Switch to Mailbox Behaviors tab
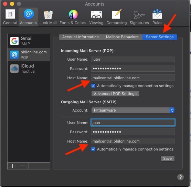Screen dimensions: 191x187 click(122, 37)
